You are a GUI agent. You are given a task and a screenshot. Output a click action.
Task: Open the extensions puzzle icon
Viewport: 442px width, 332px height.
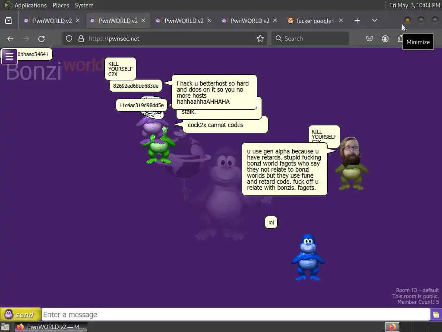click(x=400, y=38)
